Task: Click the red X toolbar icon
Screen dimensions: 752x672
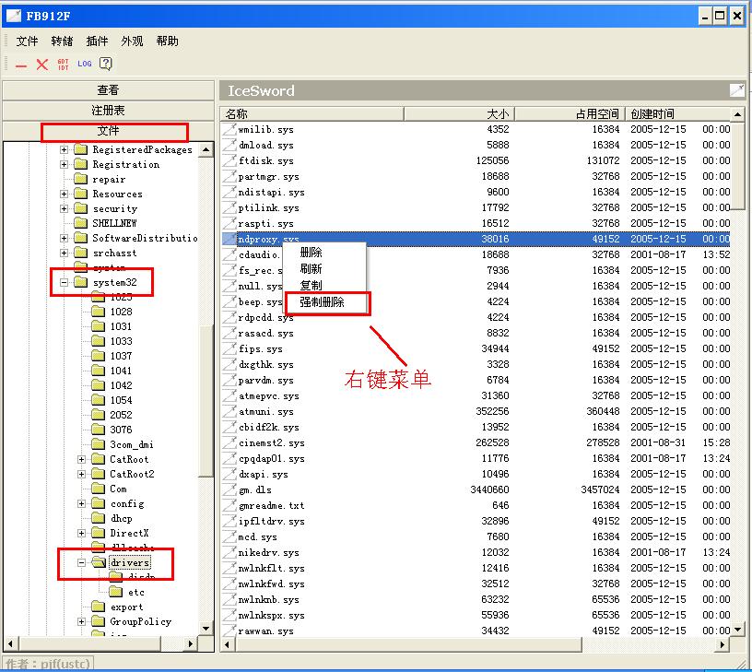Action: [41, 64]
